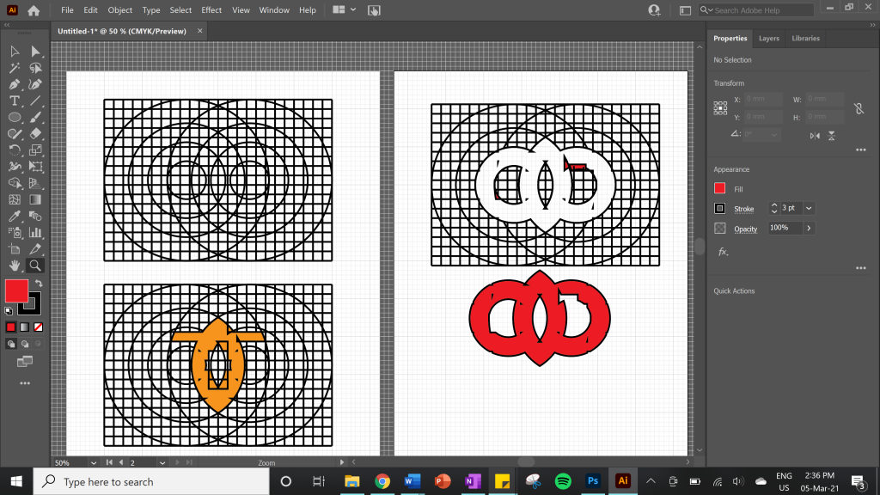This screenshot has width=880, height=495.
Task: Open the Stroke options link
Action: (x=743, y=209)
